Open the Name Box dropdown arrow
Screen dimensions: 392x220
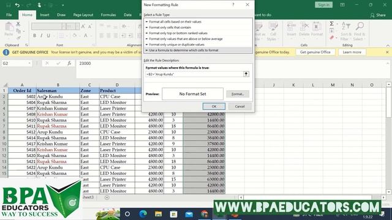point(29,64)
